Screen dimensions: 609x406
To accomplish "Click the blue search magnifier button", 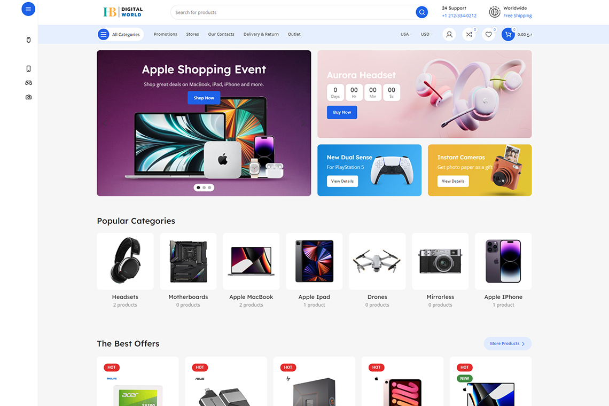I will (x=422, y=12).
